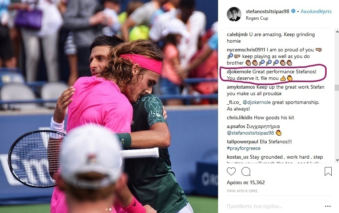Save post with the bookmark icon
The height and width of the screenshot is (213, 339).
point(328,171)
